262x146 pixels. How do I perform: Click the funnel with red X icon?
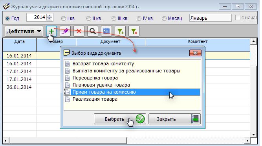click(134, 31)
